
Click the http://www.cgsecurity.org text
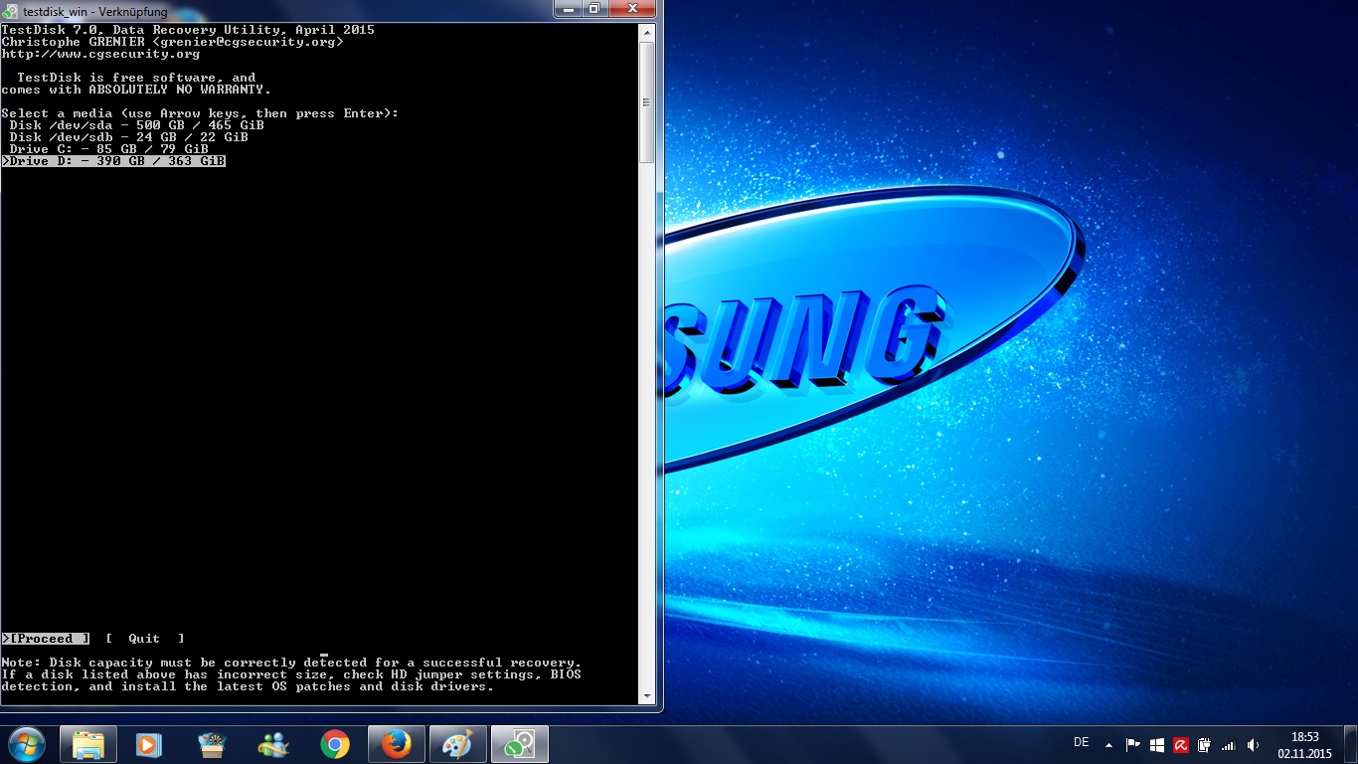pyautogui.click(x=100, y=54)
